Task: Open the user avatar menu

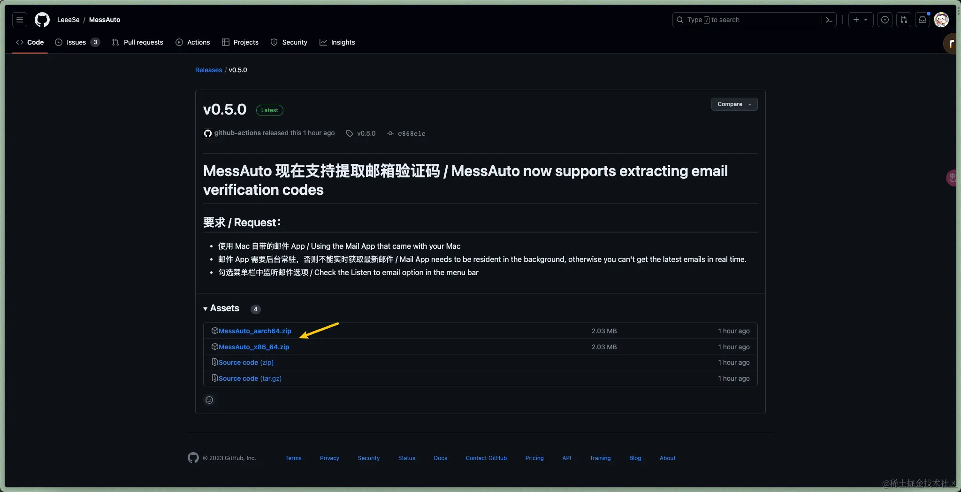Action: 941,20
